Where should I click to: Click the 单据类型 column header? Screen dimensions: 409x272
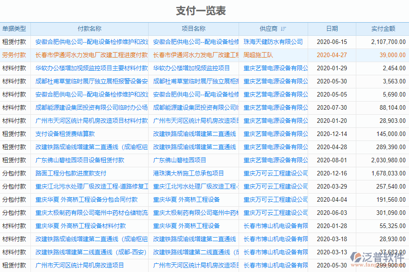tap(16, 28)
